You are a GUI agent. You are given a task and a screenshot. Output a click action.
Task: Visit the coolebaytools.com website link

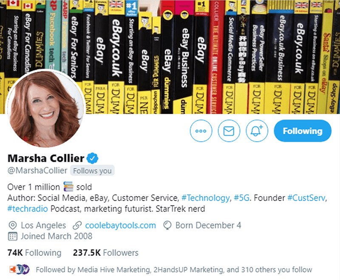tap(120, 225)
